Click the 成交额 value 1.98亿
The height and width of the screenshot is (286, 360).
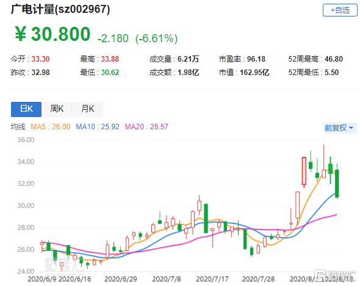coord(189,73)
